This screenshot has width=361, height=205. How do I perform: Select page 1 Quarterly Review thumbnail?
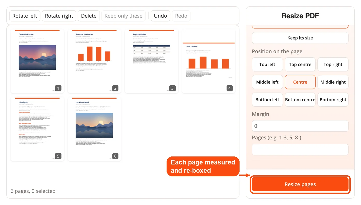[x=37, y=61]
